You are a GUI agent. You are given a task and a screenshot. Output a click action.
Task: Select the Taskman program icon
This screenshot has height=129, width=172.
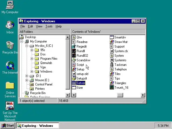click(112, 65)
